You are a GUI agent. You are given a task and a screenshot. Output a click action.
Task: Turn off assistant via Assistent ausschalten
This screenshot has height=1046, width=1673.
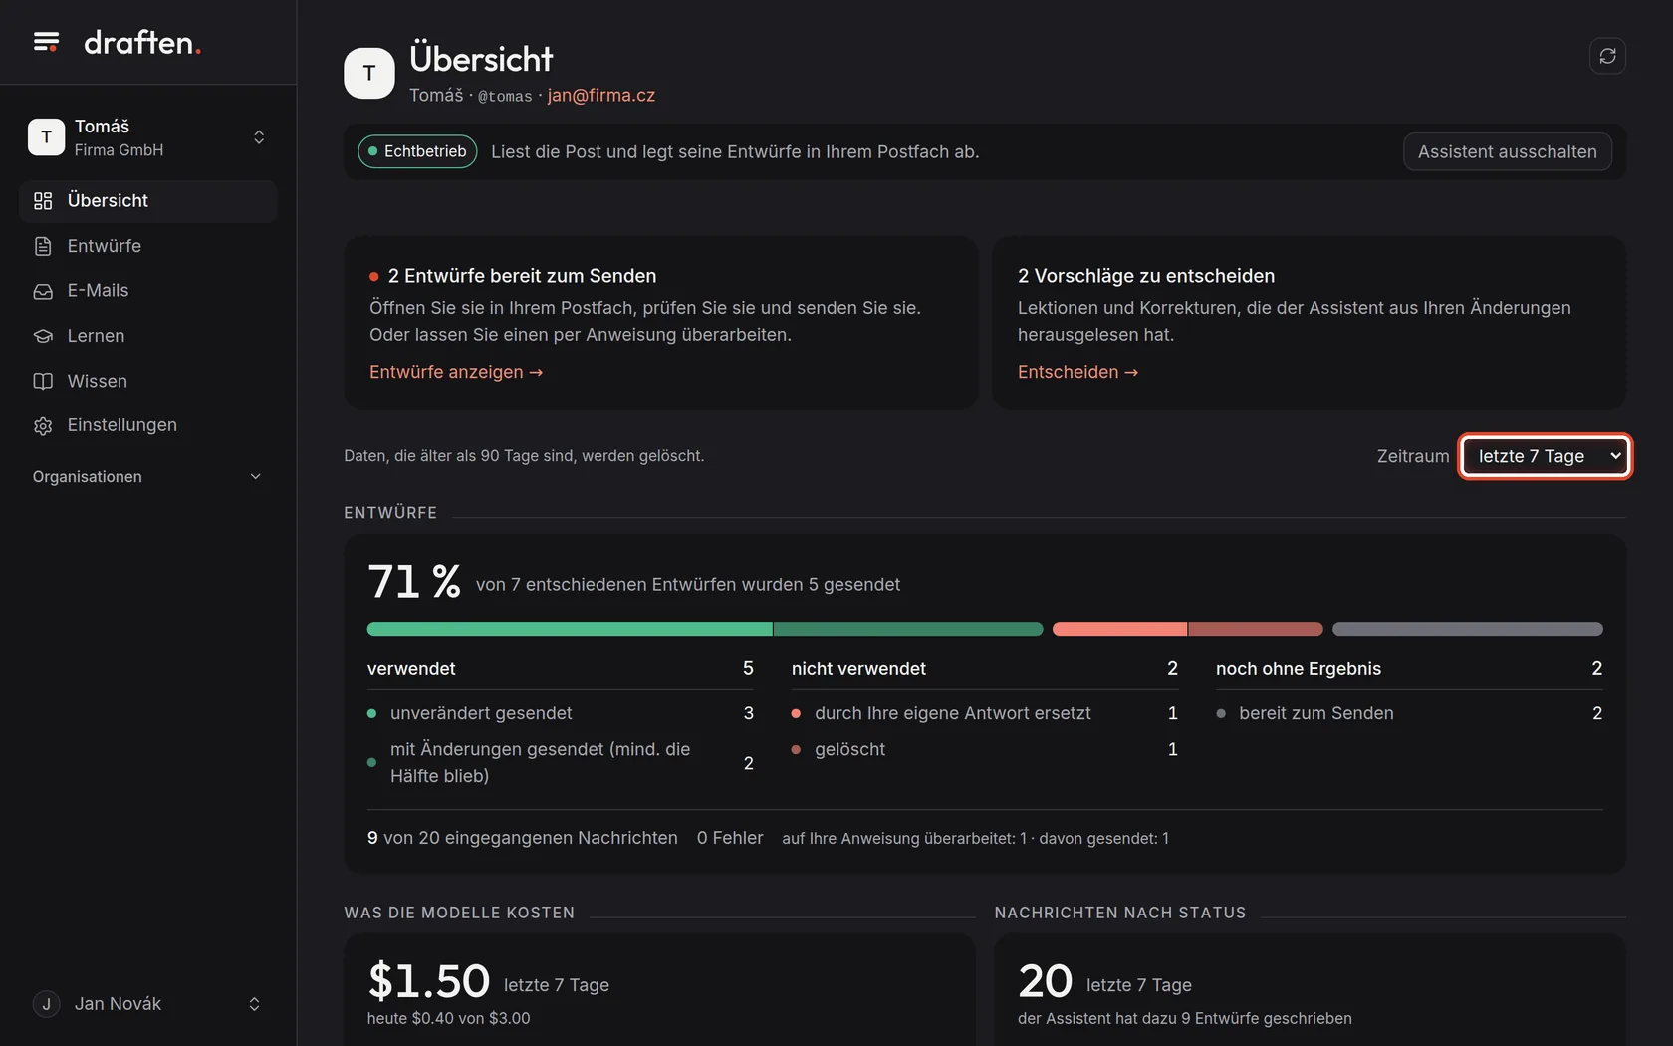coord(1507,151)
